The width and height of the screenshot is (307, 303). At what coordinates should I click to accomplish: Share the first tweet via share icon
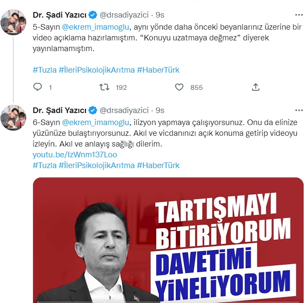[x=255, y=87]
